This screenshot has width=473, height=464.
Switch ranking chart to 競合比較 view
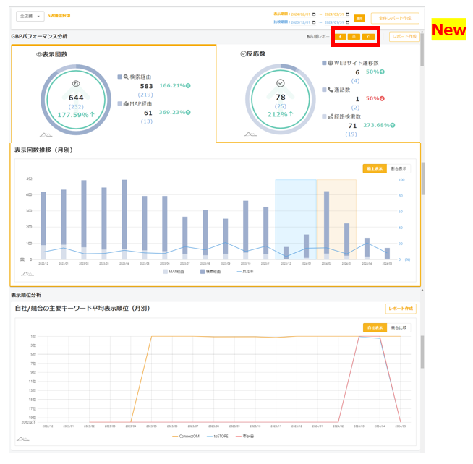(x=399, y=327)
